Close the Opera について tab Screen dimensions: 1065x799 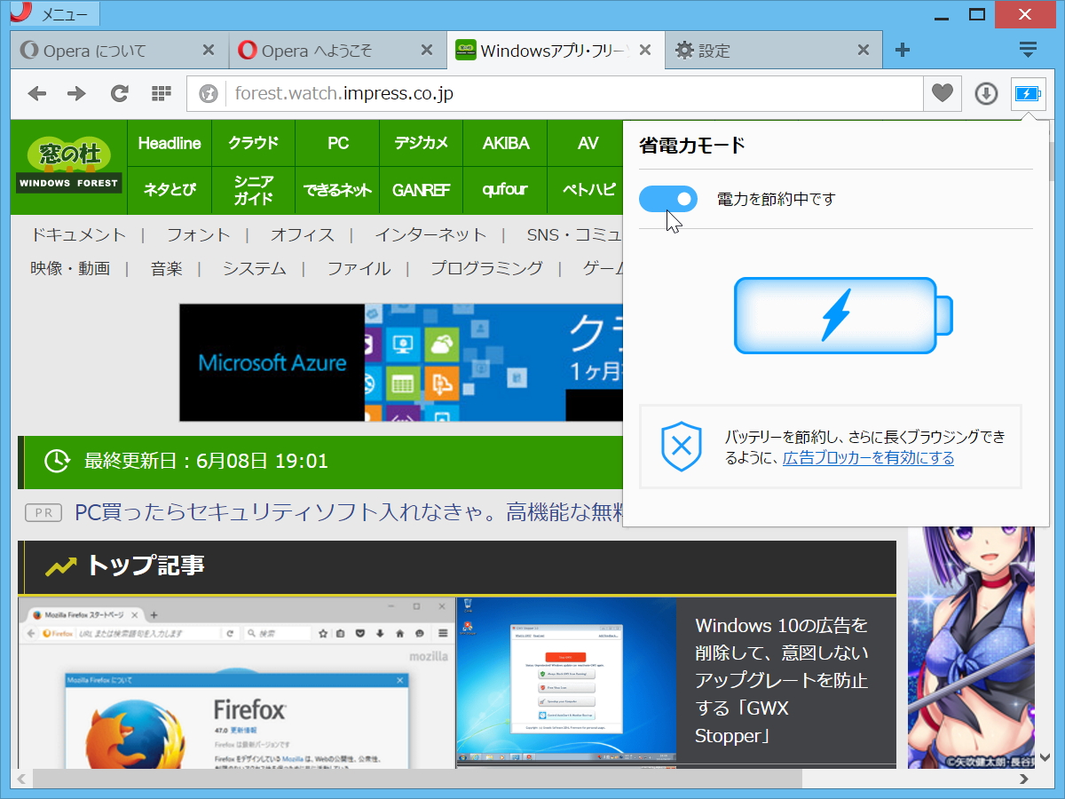(209, 50)
